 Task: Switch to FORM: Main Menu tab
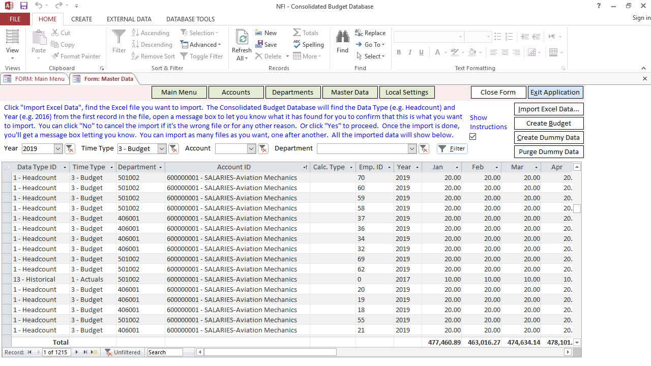point(35,79)
